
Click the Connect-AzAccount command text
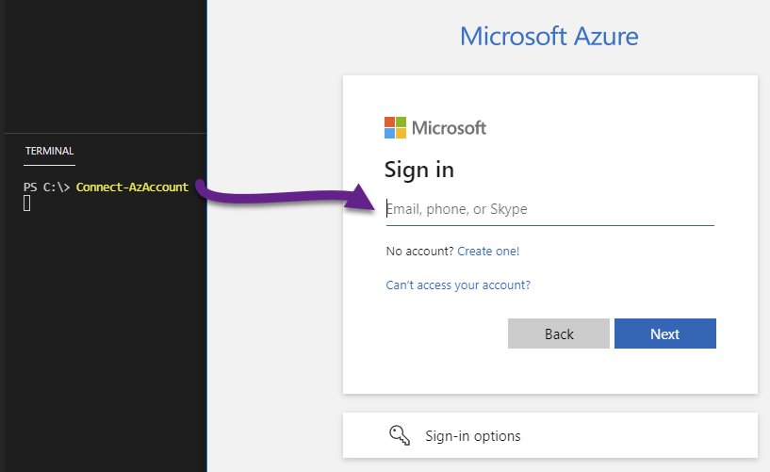tap(132, 187)
